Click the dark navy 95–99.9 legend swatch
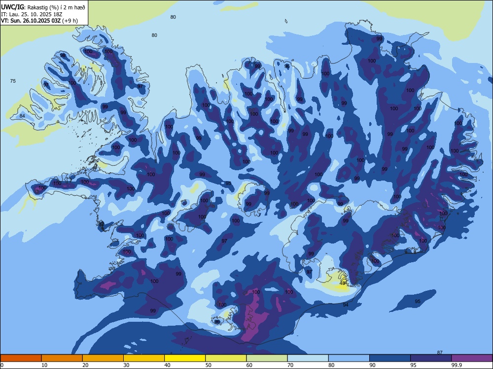 point(431,358)
